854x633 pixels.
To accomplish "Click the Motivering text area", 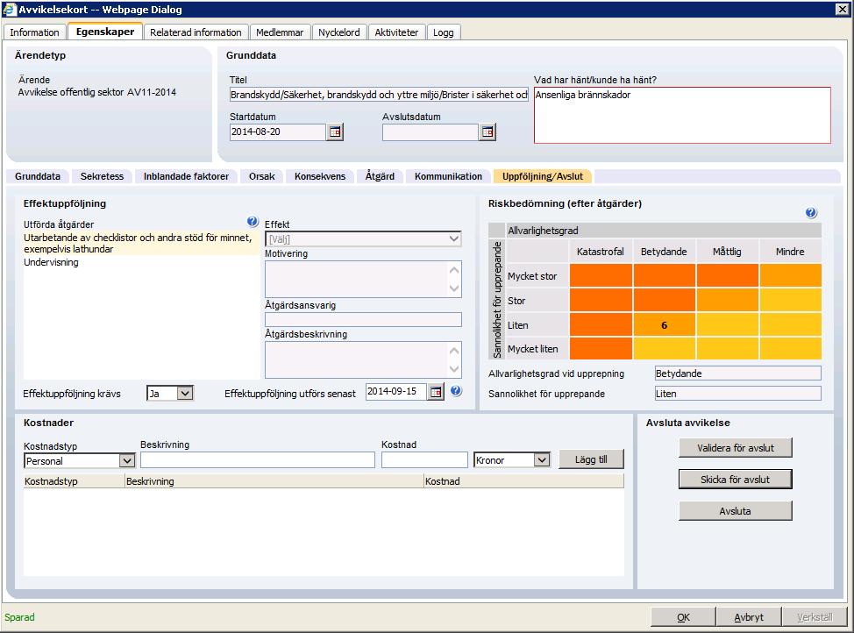I will pyautogui.click(x=363, y=280).
